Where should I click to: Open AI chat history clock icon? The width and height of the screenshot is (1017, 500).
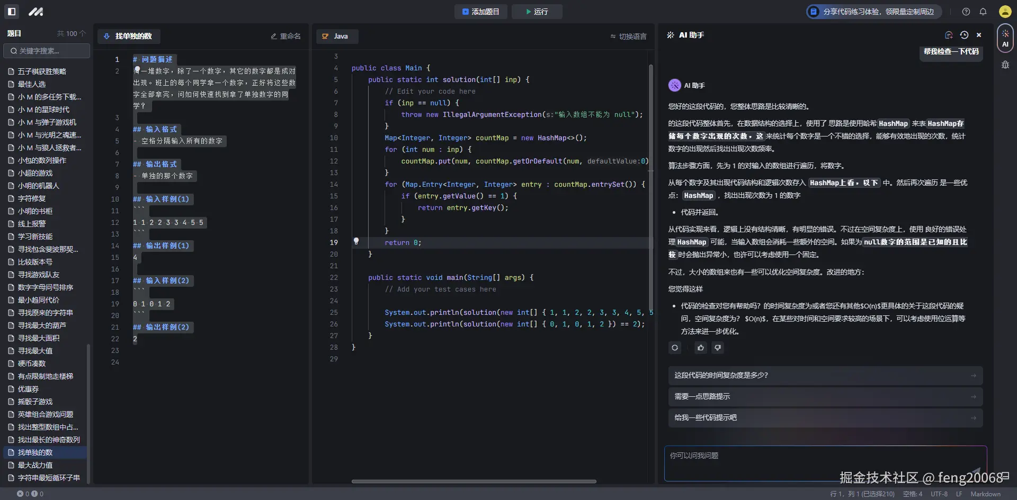point(964,35)
